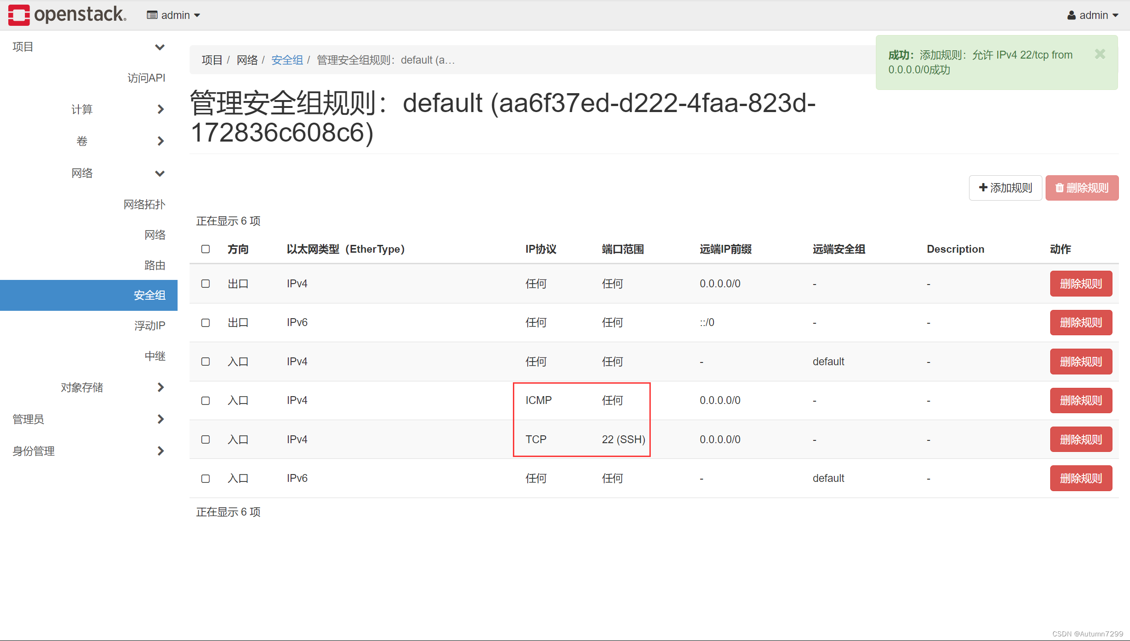This screenshot has height=641, width=1130.
Task: Click the 项目 breadcrumb item
Action: point(212,60)
